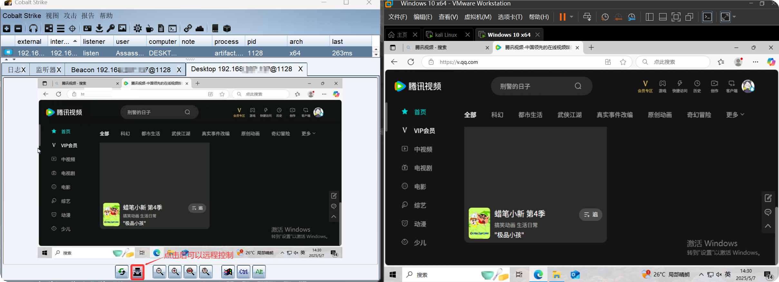Click the host file chain-link icon
779x282 pixels.
(188, 29)
